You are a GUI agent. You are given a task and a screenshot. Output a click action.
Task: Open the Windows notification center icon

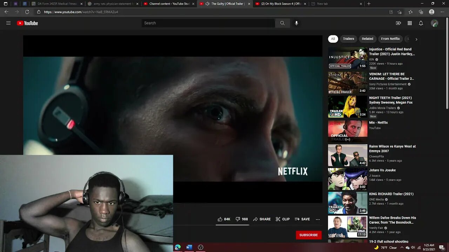442,247
